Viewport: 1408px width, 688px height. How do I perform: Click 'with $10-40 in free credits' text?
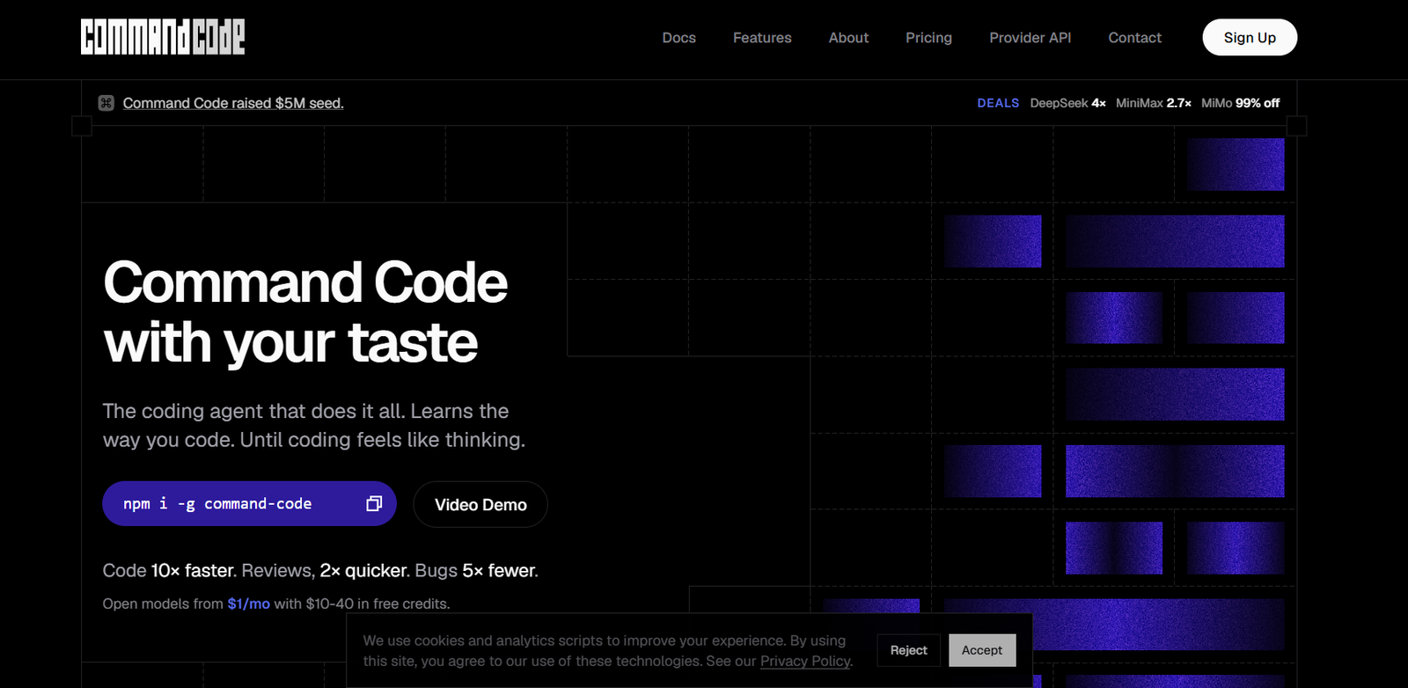(362, 604)
